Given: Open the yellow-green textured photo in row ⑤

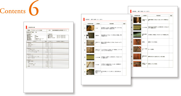Looking at the screenshot, I should pyautogui.click(x=90, y=57).
